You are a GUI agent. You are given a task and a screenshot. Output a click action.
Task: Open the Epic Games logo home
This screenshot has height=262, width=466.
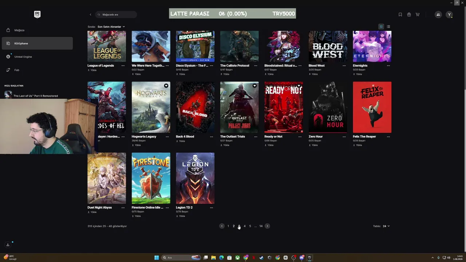pyautogui.click(x=37, y=14)
